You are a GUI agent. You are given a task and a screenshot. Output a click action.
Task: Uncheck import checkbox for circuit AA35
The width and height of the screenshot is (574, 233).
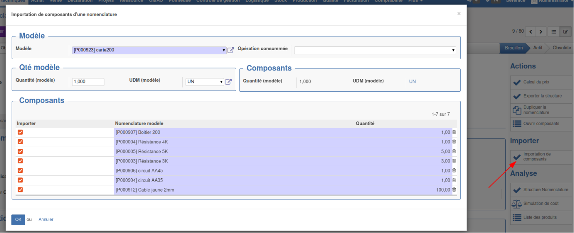[20, 180]
